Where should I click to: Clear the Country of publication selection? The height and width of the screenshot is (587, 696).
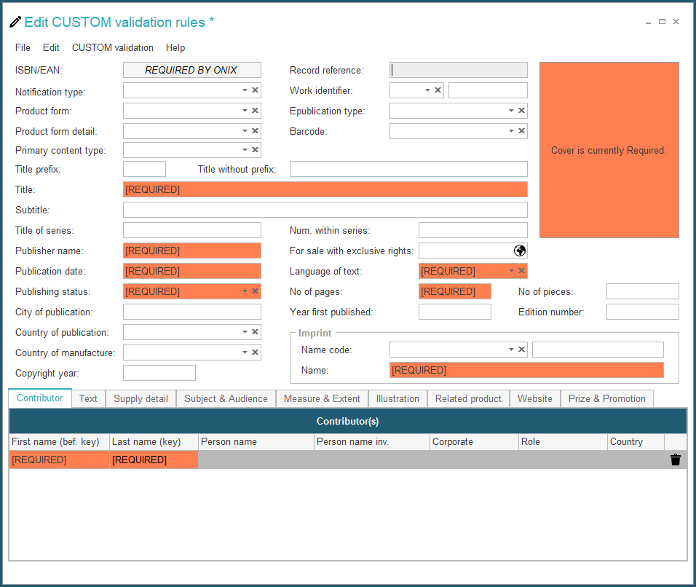pos(256,332)
